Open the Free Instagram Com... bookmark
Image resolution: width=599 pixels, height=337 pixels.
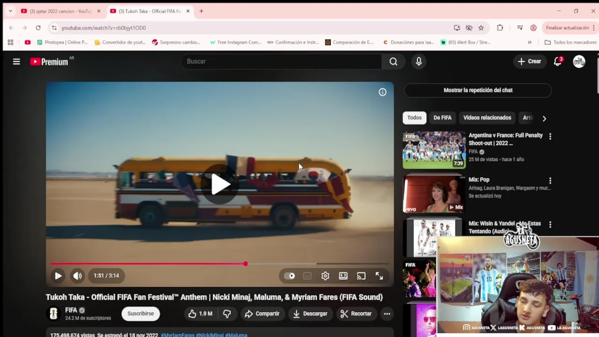235,42
